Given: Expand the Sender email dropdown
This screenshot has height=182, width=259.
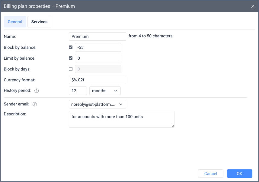Looking at the screenshot, I should tap(97, 104).
